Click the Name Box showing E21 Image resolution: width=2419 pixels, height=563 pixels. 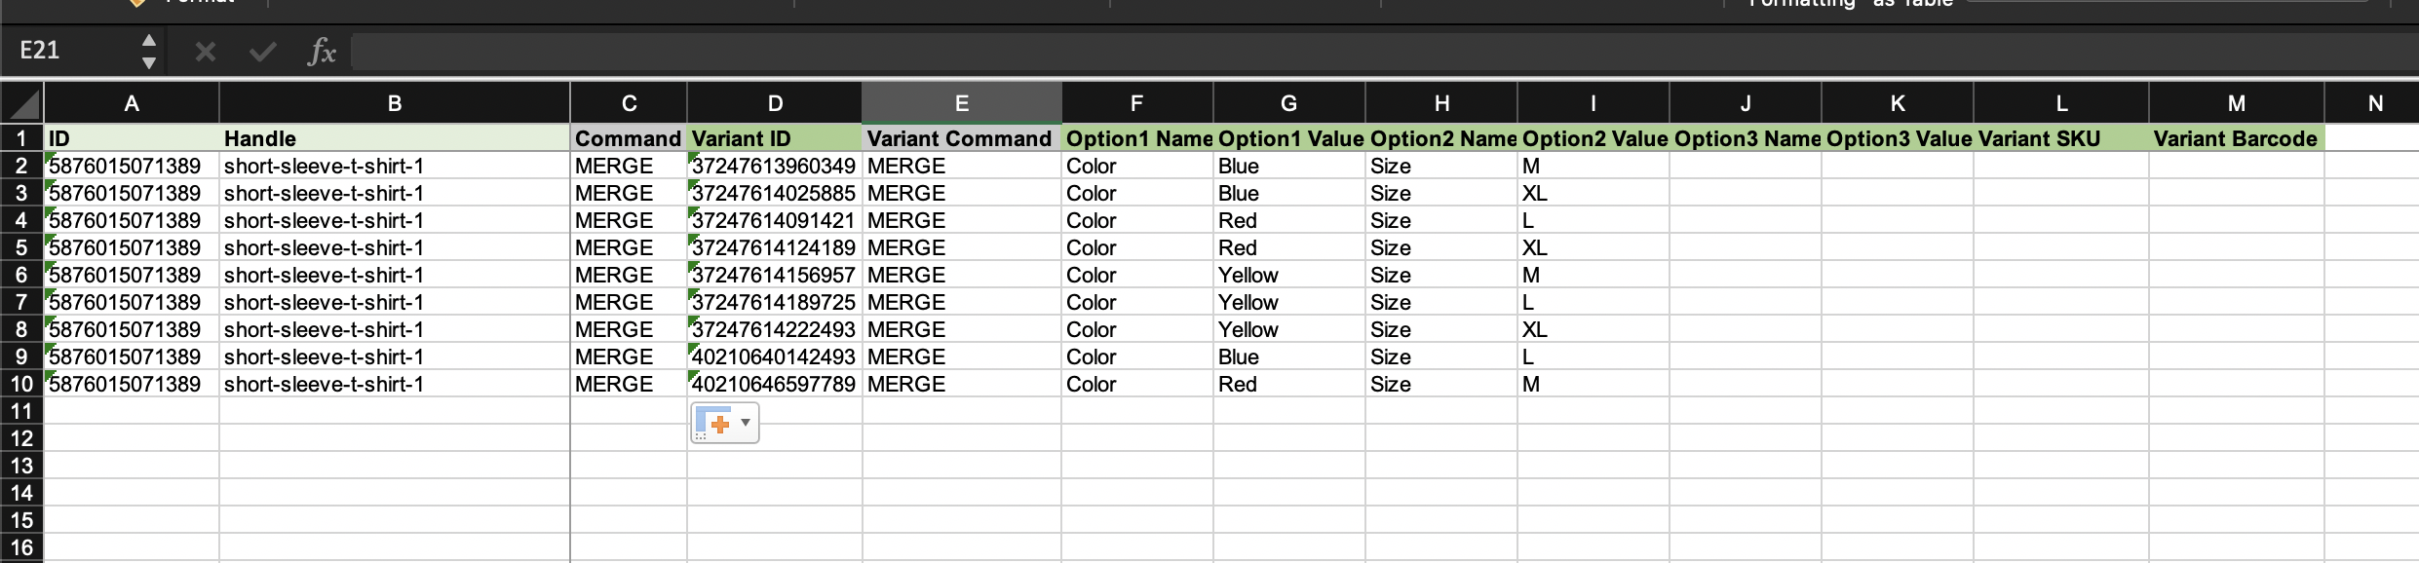[x=68, y=51]
